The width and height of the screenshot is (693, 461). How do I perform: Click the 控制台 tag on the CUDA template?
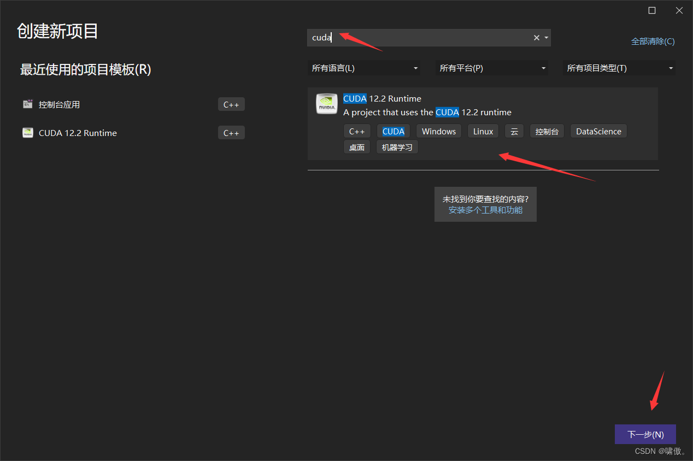(547, 131)
